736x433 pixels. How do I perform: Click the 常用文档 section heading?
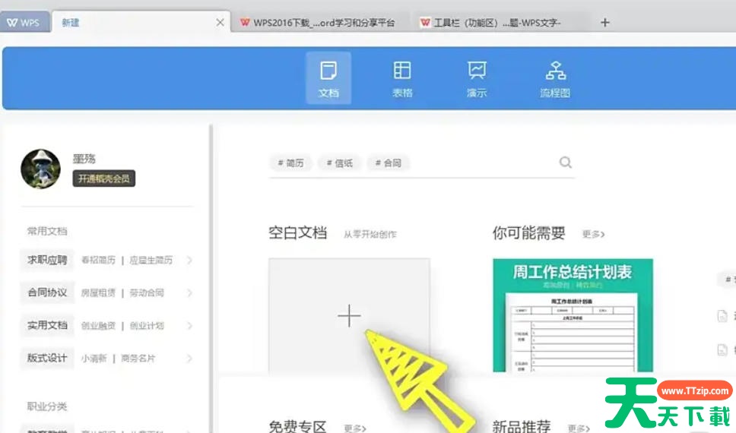(x=47, y=231)
